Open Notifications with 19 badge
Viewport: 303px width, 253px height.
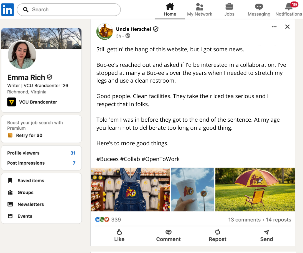(x=289, y=10)
